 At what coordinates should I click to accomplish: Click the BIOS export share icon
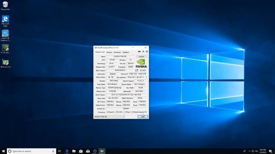pos(137,70)
